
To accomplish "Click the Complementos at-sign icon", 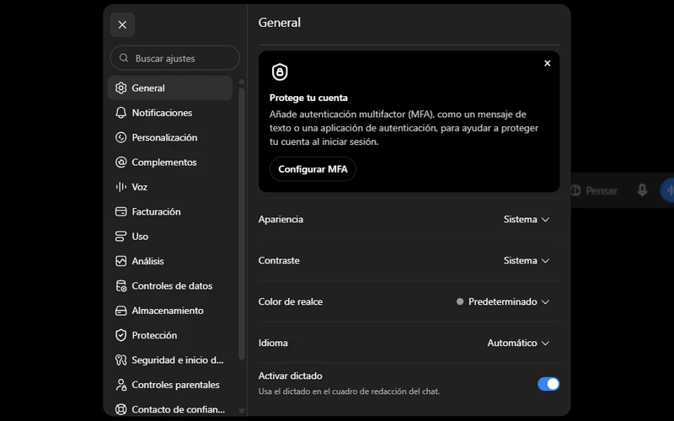I will tap(120, 162).
